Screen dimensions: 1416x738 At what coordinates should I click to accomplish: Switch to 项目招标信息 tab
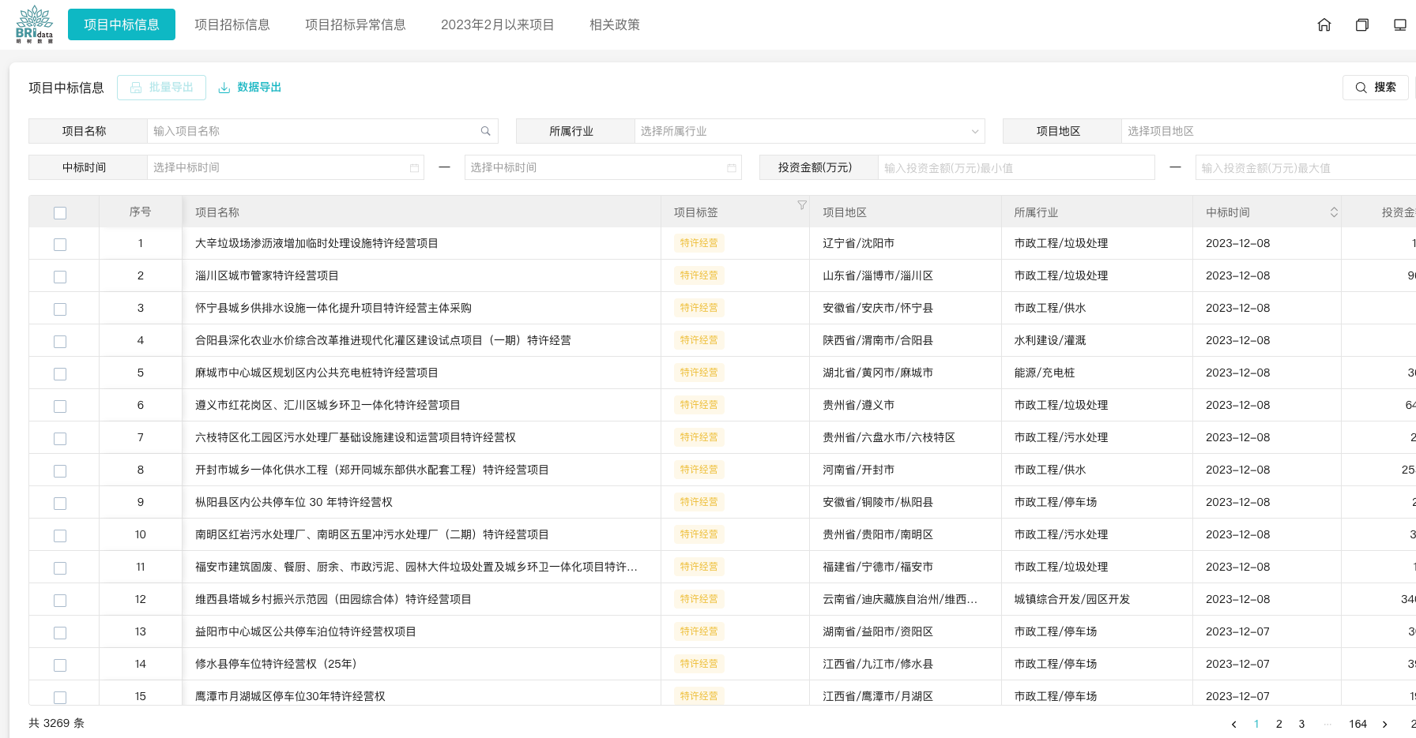point(232,24)
